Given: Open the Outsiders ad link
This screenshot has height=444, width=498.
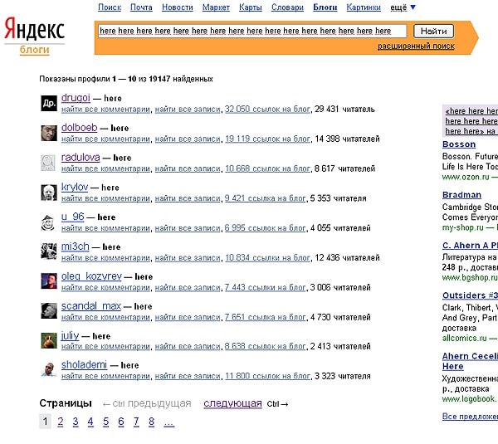Looking at the screenshot, I should tap(470, 295).
